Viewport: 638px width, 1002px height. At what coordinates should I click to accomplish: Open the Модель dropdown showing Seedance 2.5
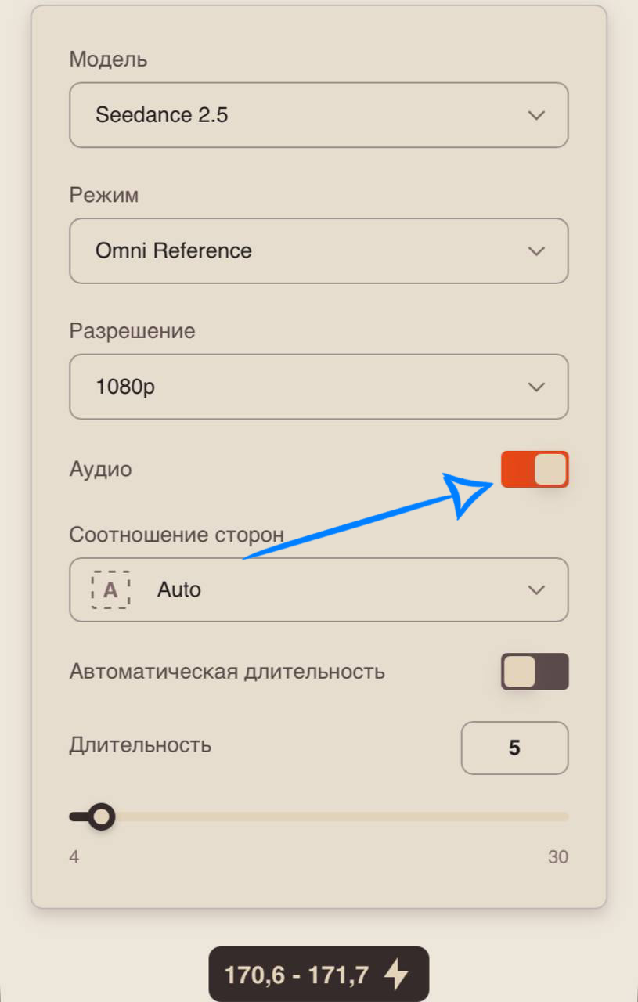[319, 115]
